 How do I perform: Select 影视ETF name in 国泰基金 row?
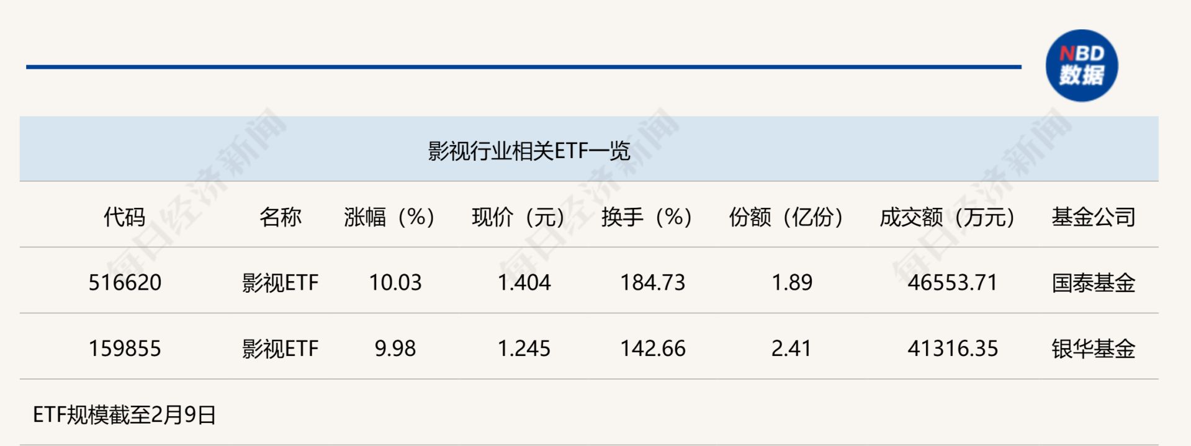coord(280,283)
